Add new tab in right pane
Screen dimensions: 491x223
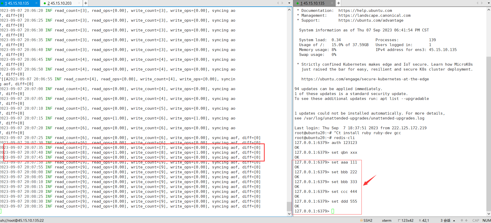tap(339, 3)
